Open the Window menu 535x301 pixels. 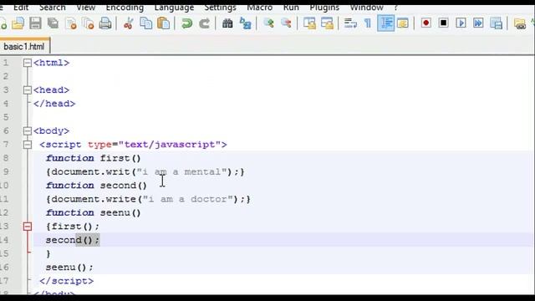[366, 8]
